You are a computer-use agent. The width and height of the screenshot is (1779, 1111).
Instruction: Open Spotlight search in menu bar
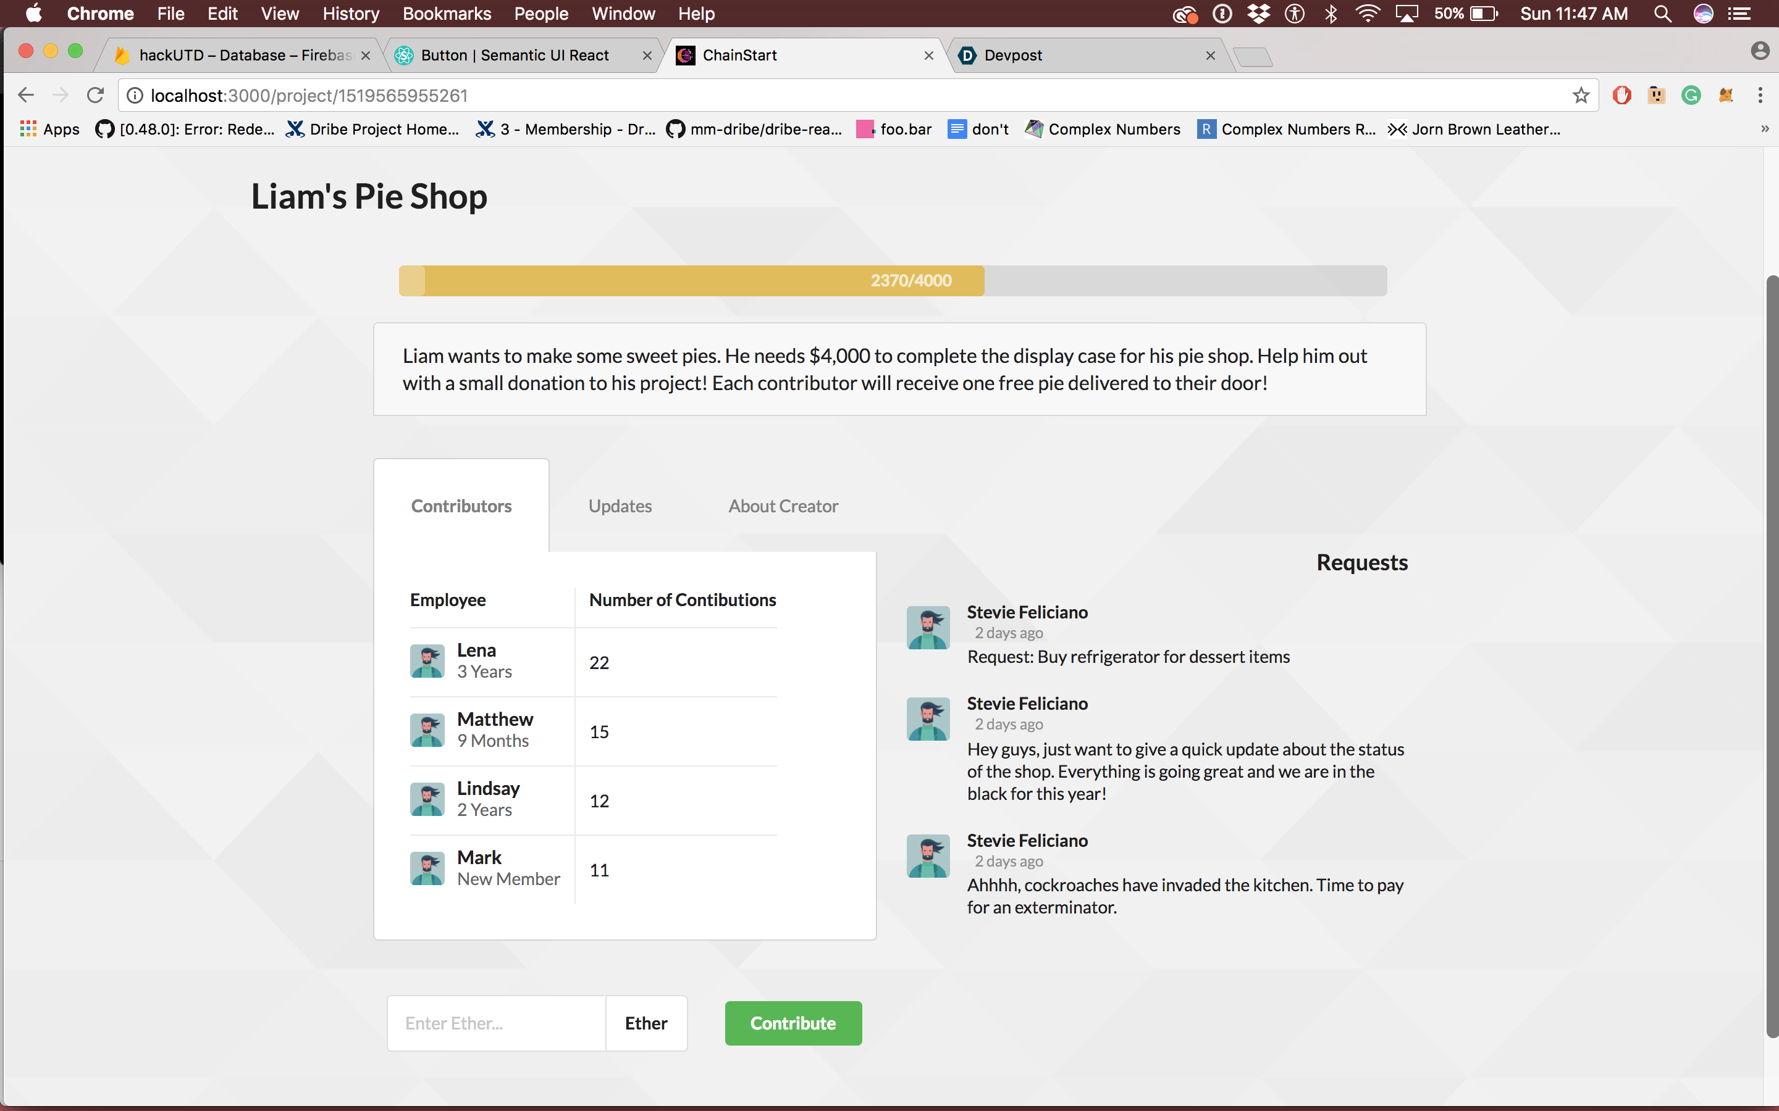[x=1662, y=14]
